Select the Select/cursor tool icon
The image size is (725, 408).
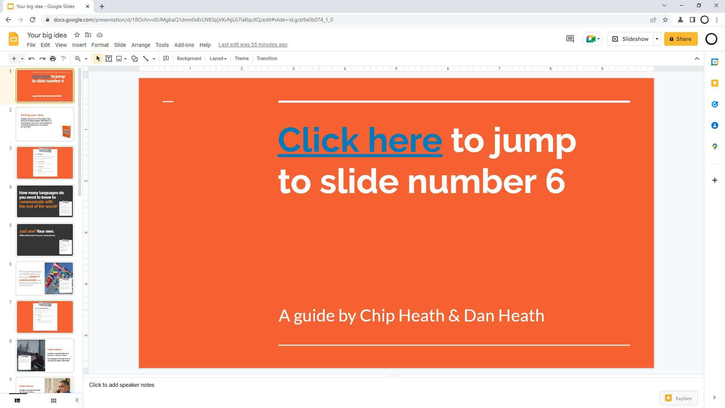click(97, 58)
